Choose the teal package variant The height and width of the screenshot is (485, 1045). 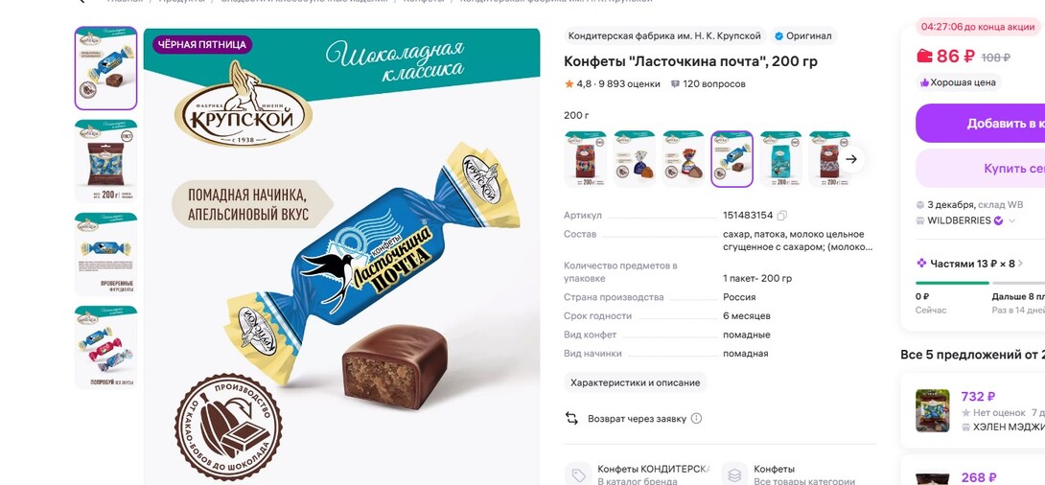click(x=781, y=159)
